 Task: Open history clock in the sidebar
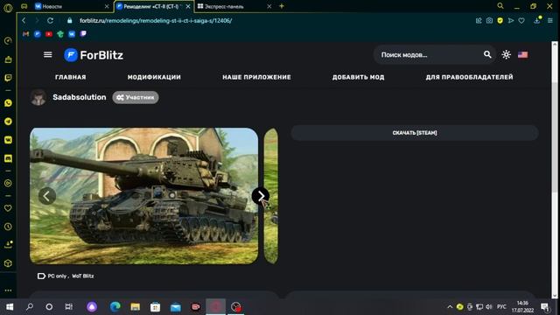pyautogui.click(x=8, y=227)
